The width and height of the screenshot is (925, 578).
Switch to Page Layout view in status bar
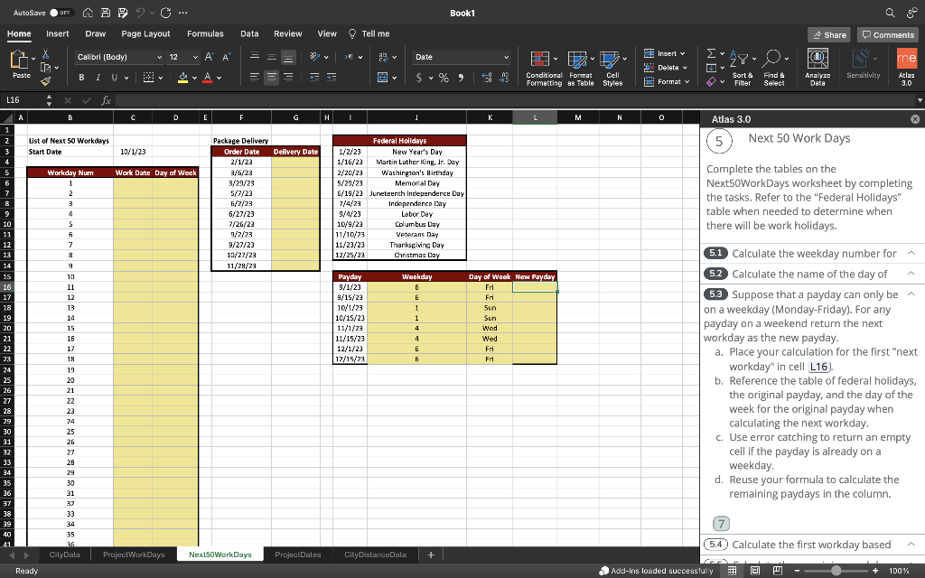(757, 571)
